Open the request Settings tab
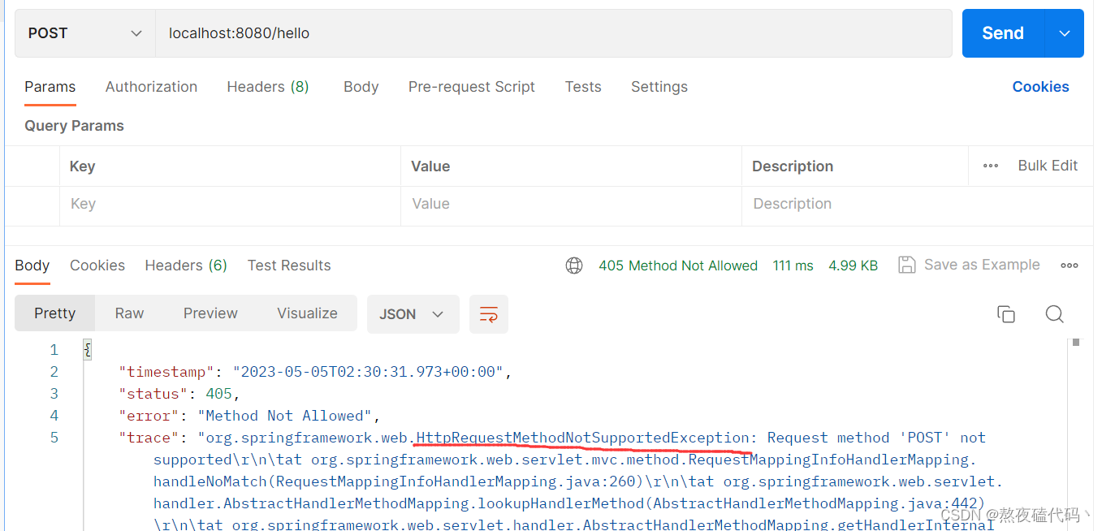 [659, 87]
